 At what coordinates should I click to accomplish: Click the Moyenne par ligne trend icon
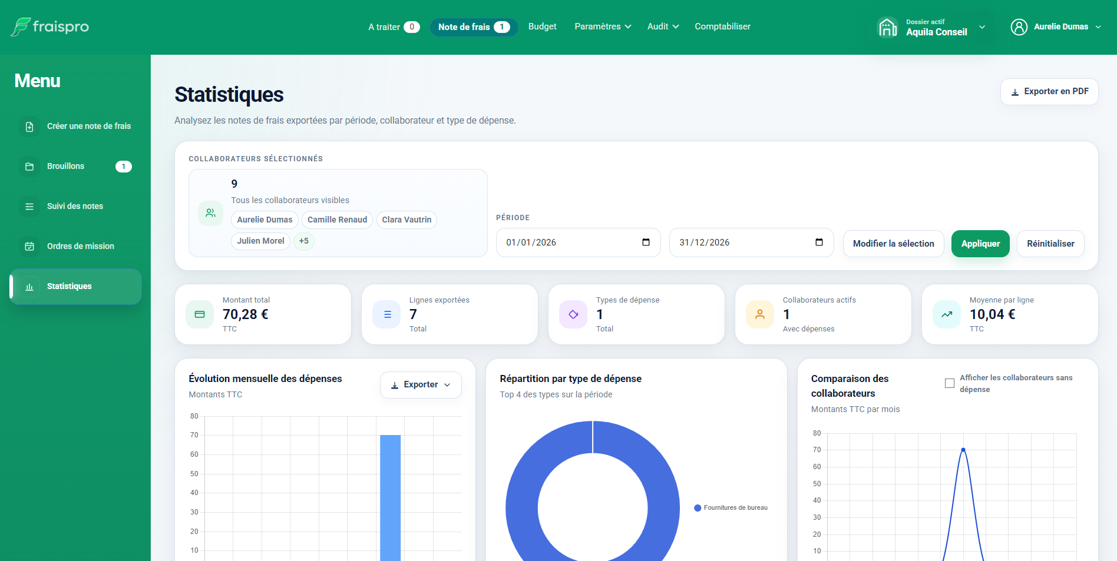coord(947,314)
